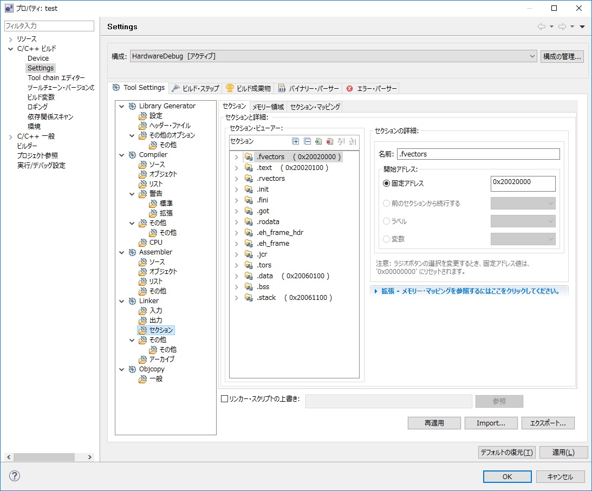Open the ビルド・ステップ tab
Screen dimensions: 592x491
[x=196, y=88]
